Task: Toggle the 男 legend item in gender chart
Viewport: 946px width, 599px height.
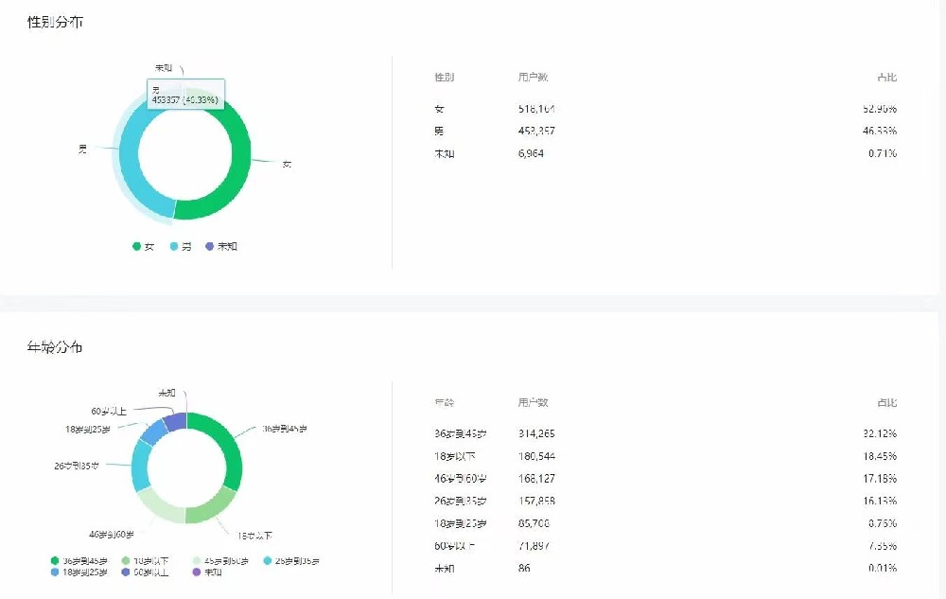Action: tap(180, 246)
